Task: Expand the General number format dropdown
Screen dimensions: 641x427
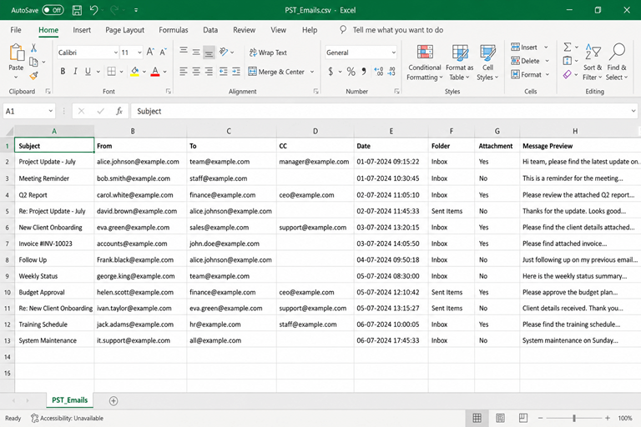Action: coord(393,53)
